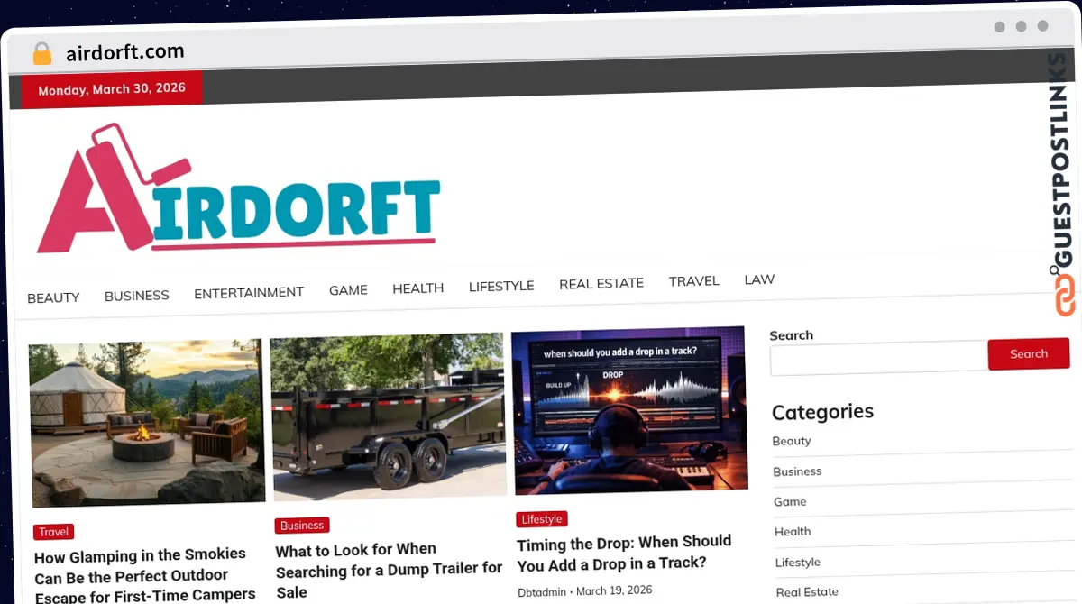Visit the Dbtadmin author page
The image size is (1082, 604).
[542, 592]
